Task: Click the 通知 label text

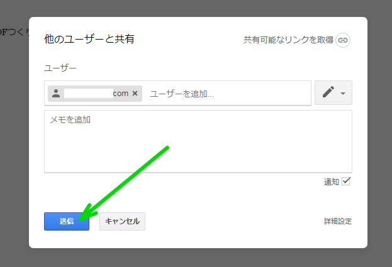Action: (x=331, y=182)
